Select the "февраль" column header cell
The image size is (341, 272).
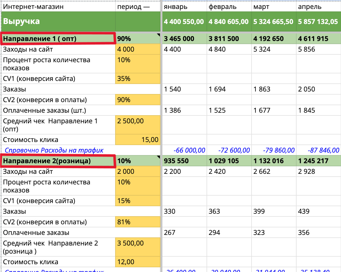tap(229, 7)
